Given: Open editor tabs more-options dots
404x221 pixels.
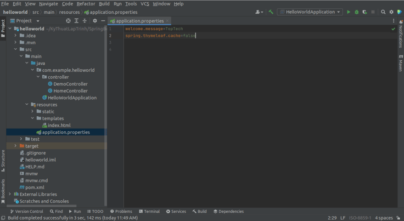Looking at the screenshot, I should coord(393,21).
